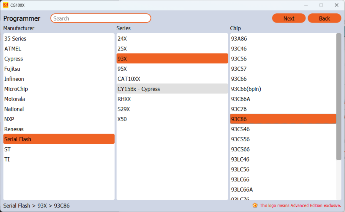Select ATMEL in the Manufacturer list
This screenshot has width=345, height=212.
(13, 49)
